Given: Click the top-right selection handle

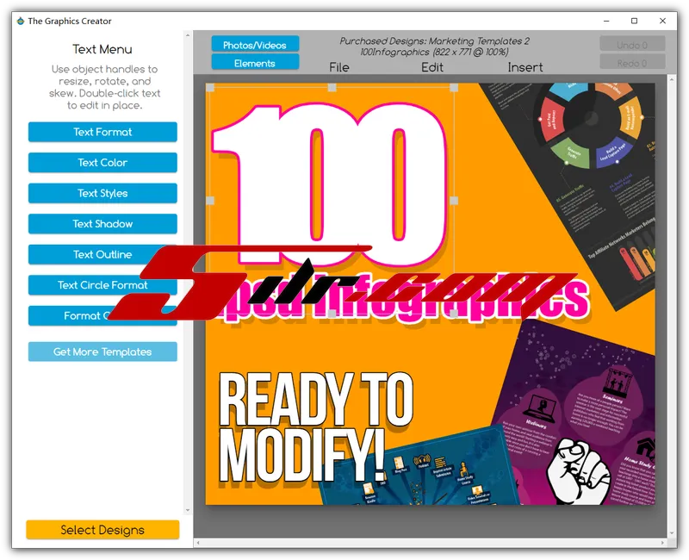Looking at the screenshot, I should point(454,88).
